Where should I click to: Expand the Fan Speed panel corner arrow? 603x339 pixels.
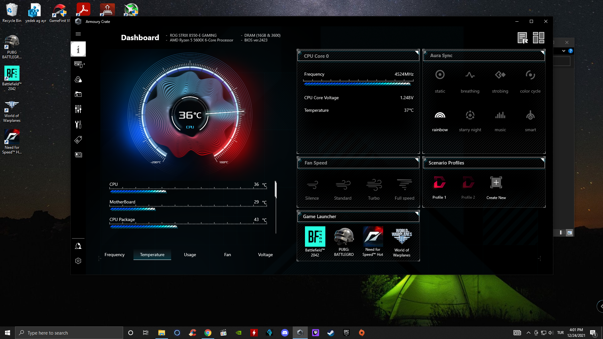click(416, 160)
